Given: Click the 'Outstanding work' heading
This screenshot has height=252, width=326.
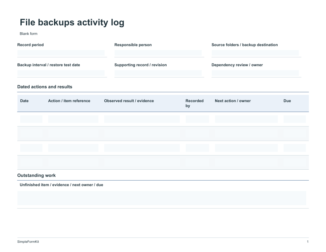Looking at the screenshot, I should point(36,175).
